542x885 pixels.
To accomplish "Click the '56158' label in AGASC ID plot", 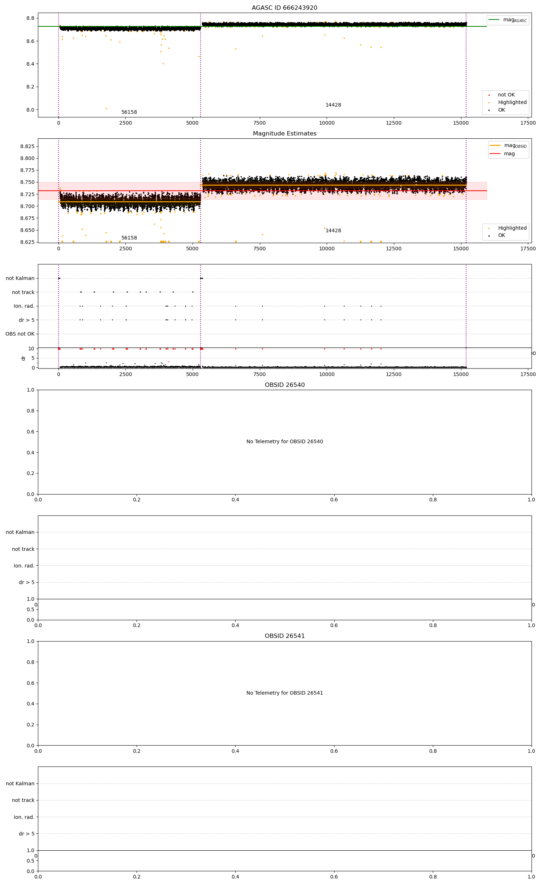I will [129, 112].
